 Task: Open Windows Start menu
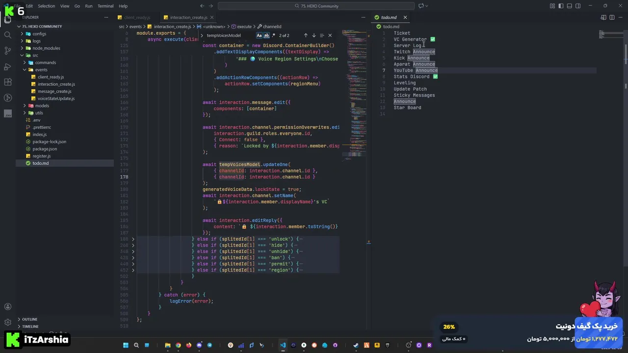coord(126,345)
